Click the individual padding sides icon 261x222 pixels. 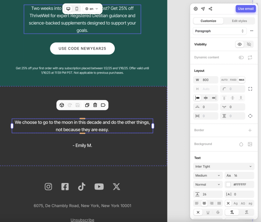click(x=250, y=116)
